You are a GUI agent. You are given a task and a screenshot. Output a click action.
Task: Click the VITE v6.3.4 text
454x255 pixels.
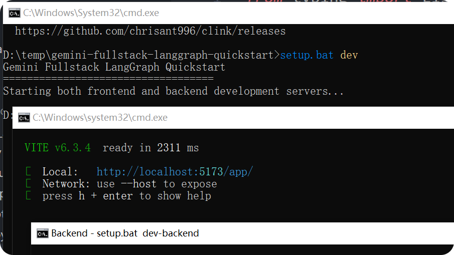[x=58, y=148]
